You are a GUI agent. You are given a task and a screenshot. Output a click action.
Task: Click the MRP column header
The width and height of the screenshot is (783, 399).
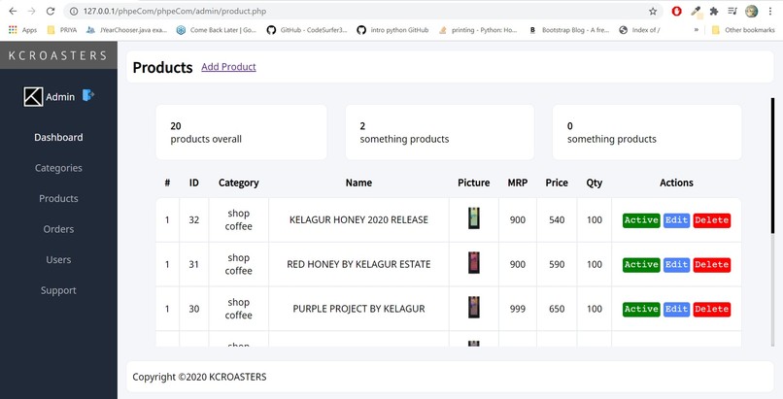pyautogui.click(x=518, y=183)
